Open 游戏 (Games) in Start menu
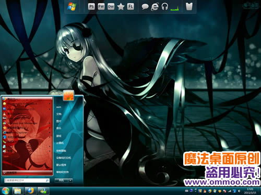The image size is (261, 195). [x=59, y=136]
